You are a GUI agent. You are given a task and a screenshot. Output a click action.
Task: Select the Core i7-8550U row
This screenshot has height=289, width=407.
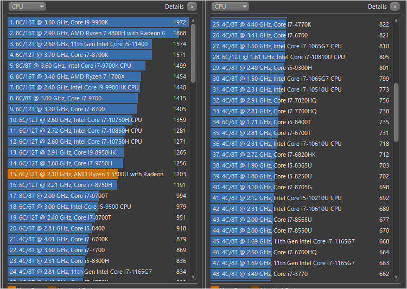click(x=301, y=230)
